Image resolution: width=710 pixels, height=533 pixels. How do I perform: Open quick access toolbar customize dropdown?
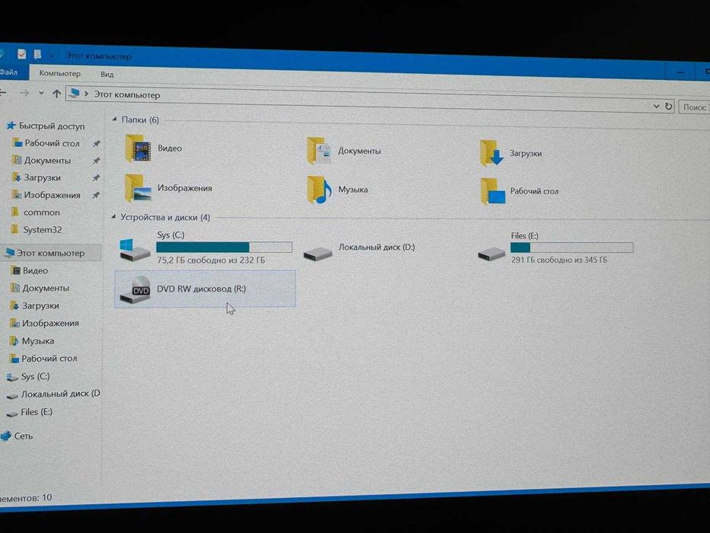52,56
